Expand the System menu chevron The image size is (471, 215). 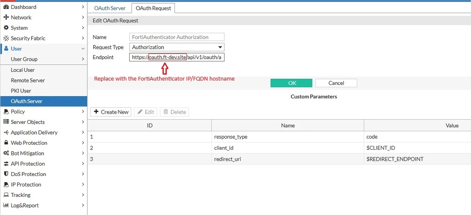click(x=83, y=28)
